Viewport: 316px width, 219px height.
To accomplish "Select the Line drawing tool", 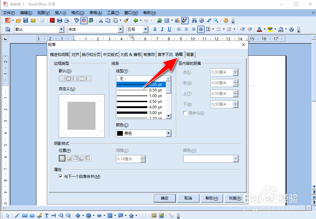I will point(17,215).
